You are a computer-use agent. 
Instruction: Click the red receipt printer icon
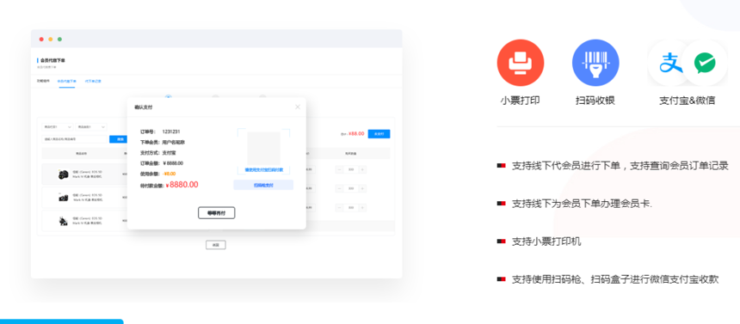coord(520,63)
